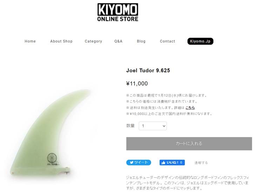Open the Home menu item

(x=30, y=41)
